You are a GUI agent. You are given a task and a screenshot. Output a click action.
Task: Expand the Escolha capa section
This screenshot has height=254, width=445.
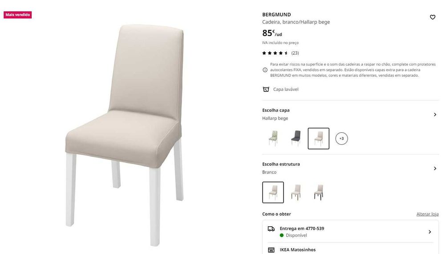350,114
